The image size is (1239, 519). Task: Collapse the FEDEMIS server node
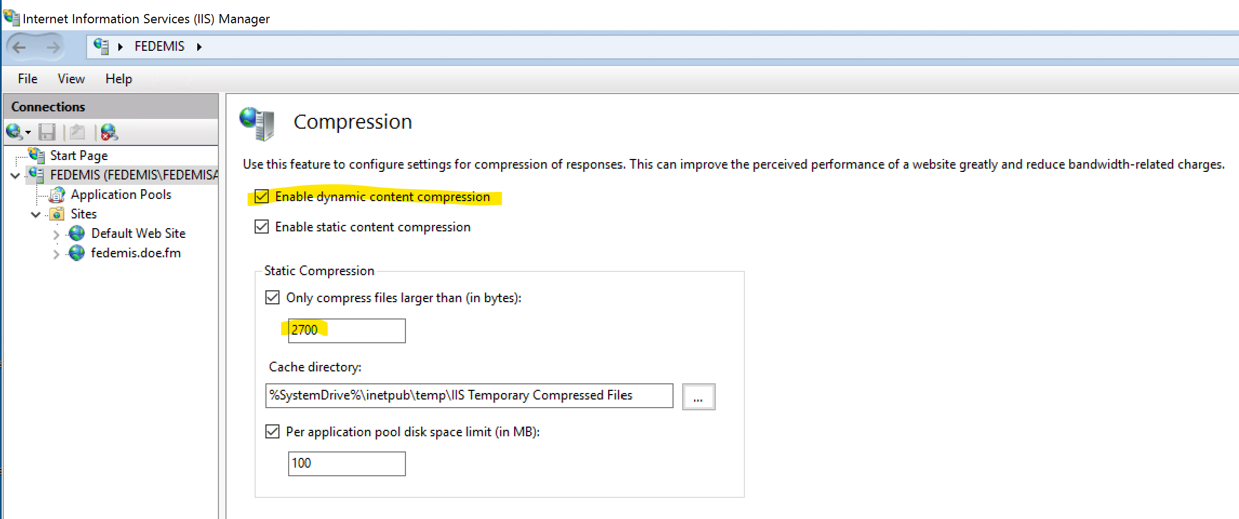point(15,176)
